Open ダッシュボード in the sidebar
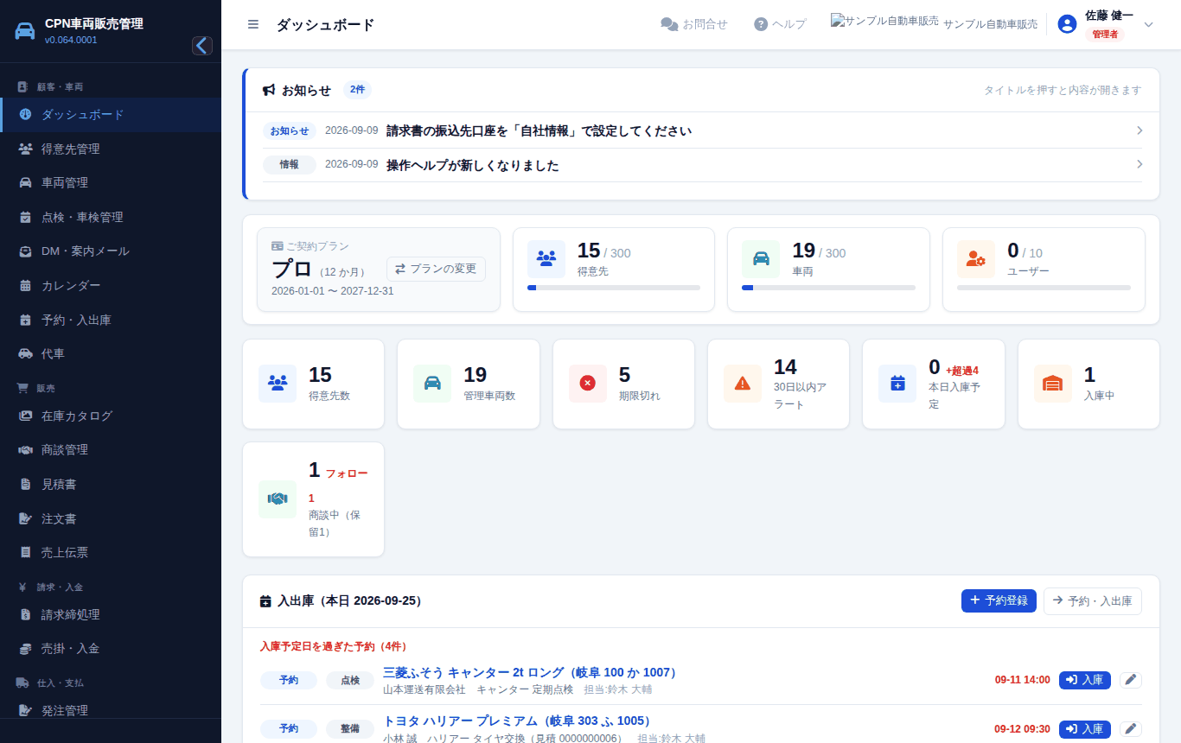This screenshot has height=743, width=1181. coord(111,114)
